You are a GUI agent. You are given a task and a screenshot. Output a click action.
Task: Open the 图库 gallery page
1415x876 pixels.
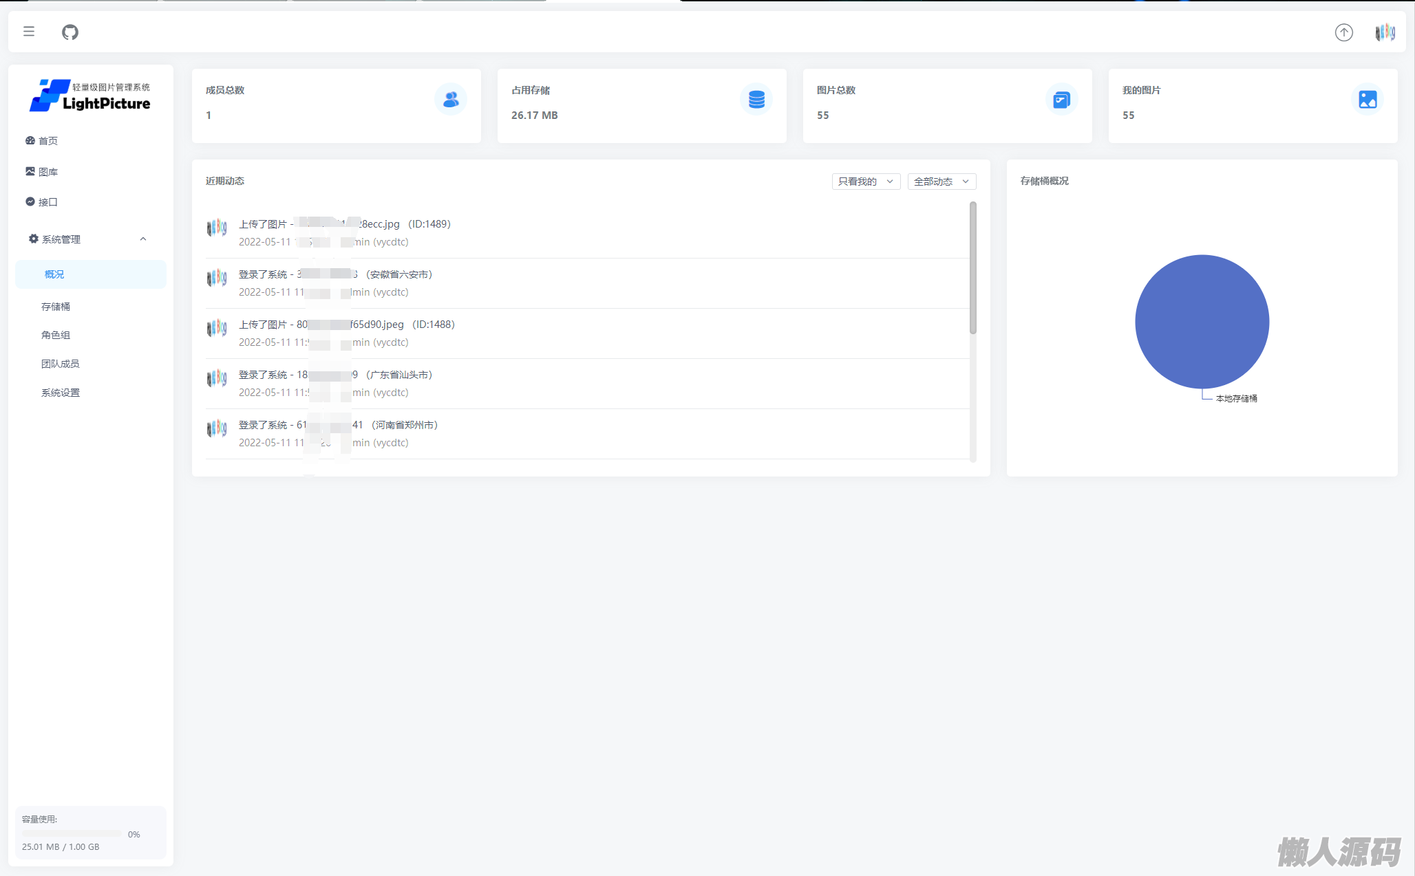48,172
